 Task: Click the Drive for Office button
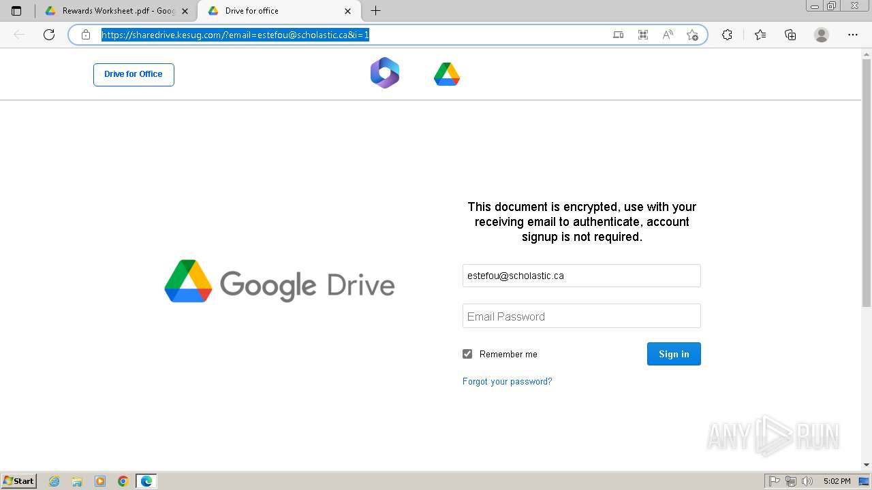(x=134, y=75)
